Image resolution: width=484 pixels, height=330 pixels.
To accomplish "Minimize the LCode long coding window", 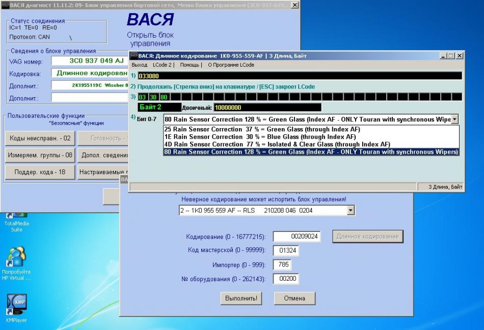I will tap(443, 56).
